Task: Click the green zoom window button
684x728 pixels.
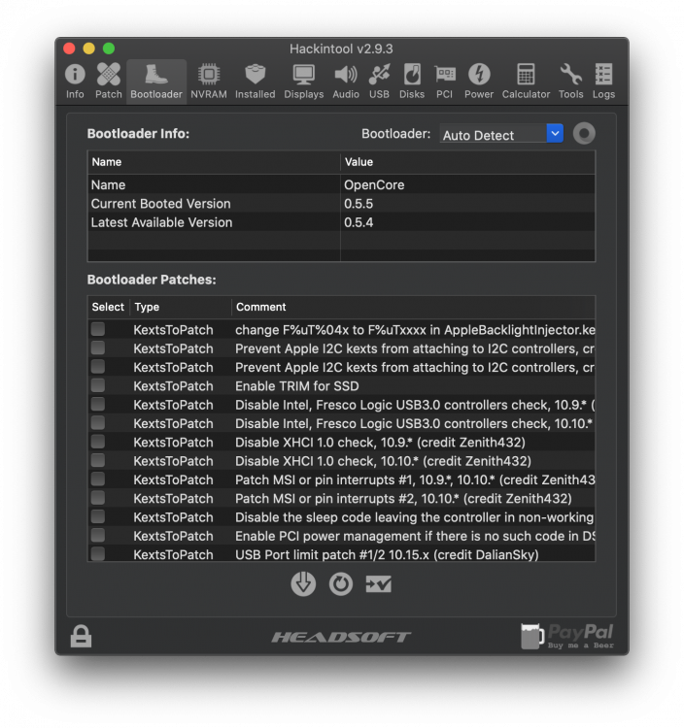Action: [109, 49]
